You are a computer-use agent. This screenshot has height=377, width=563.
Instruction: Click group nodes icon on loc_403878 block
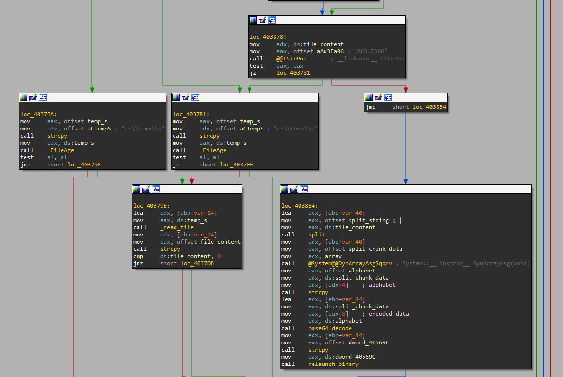272,20
